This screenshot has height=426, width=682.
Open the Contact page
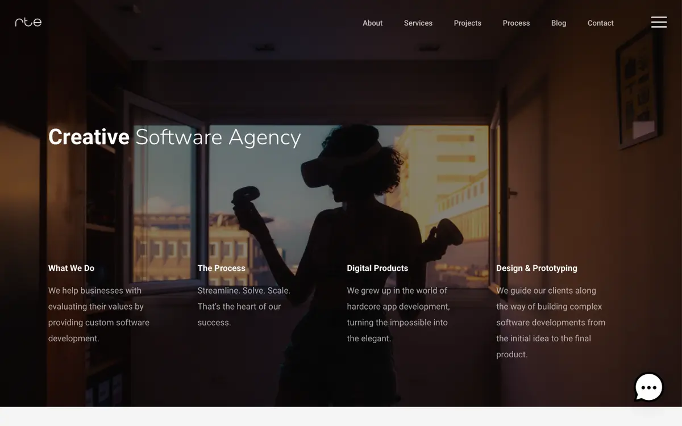click(601, 23)
